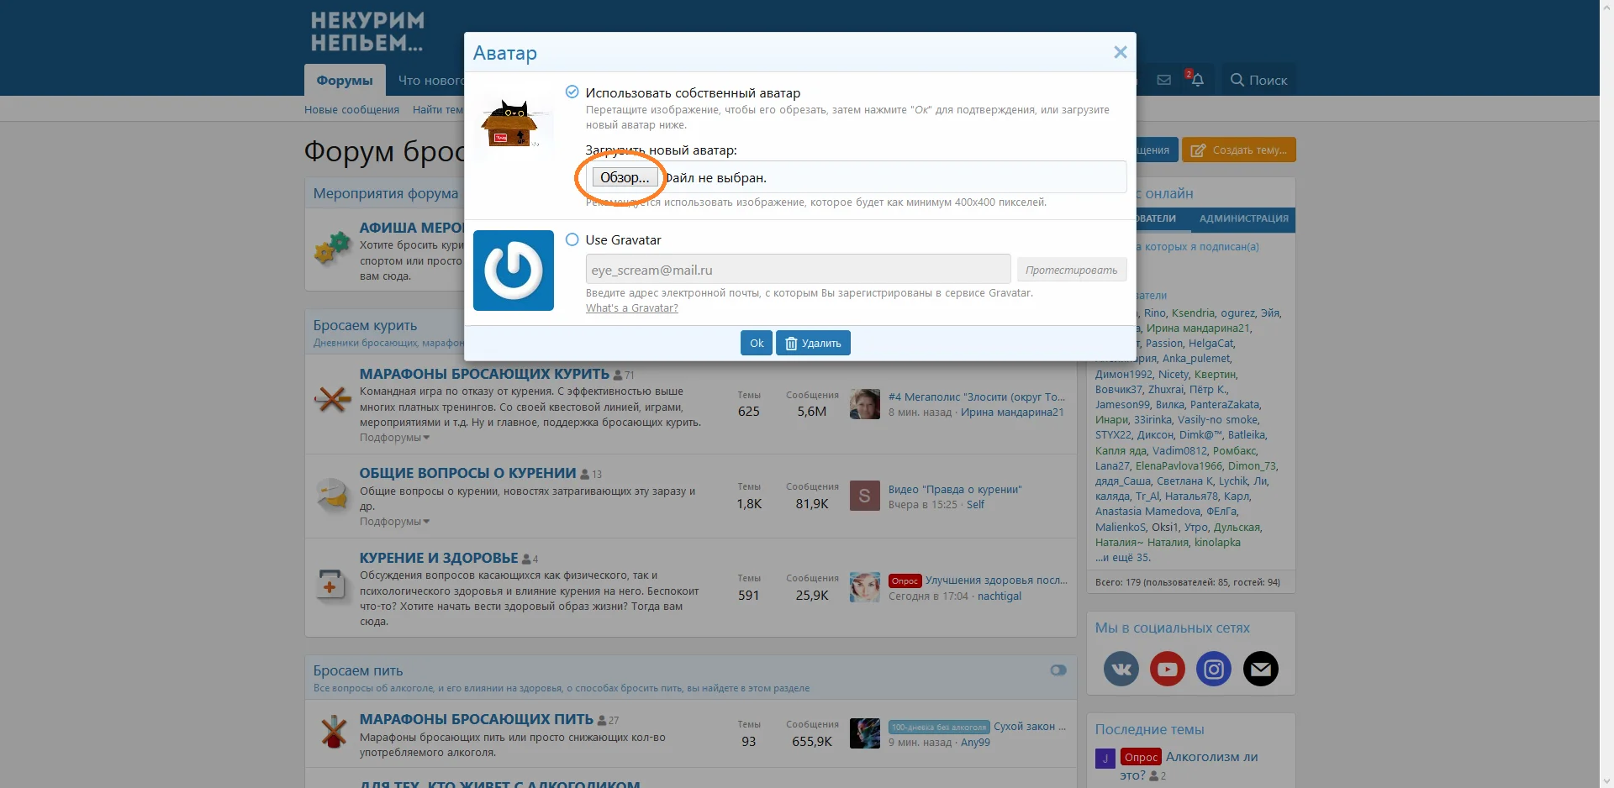Open the Instagram social icon

click(1214, 669)
